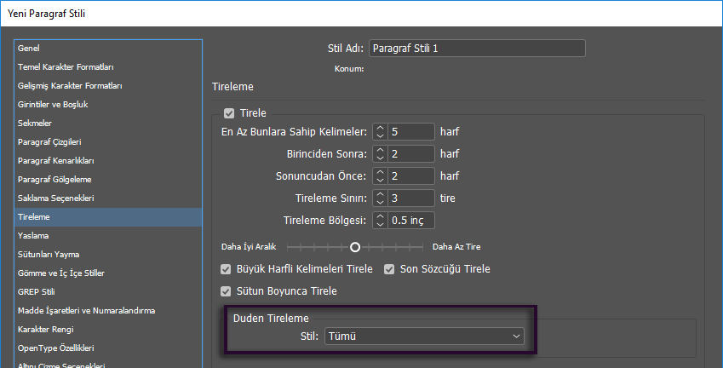
Task: Click the Tireleme Bölgesi value field
Action: (411, 221)
